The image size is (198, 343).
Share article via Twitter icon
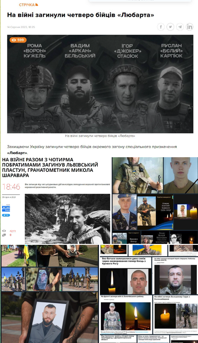click(170, 27)
